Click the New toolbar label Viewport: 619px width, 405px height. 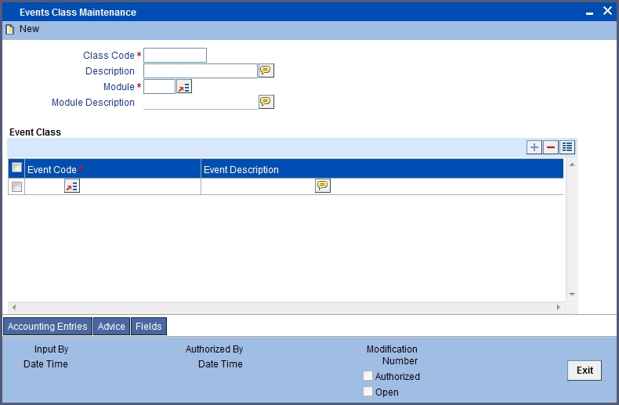point(29,29)
